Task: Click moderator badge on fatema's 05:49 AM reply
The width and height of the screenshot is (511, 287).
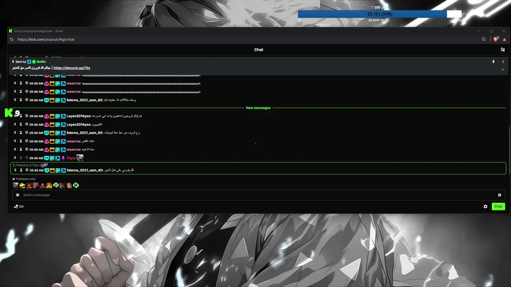Action: pyautogui.click(x=63, y=170)
